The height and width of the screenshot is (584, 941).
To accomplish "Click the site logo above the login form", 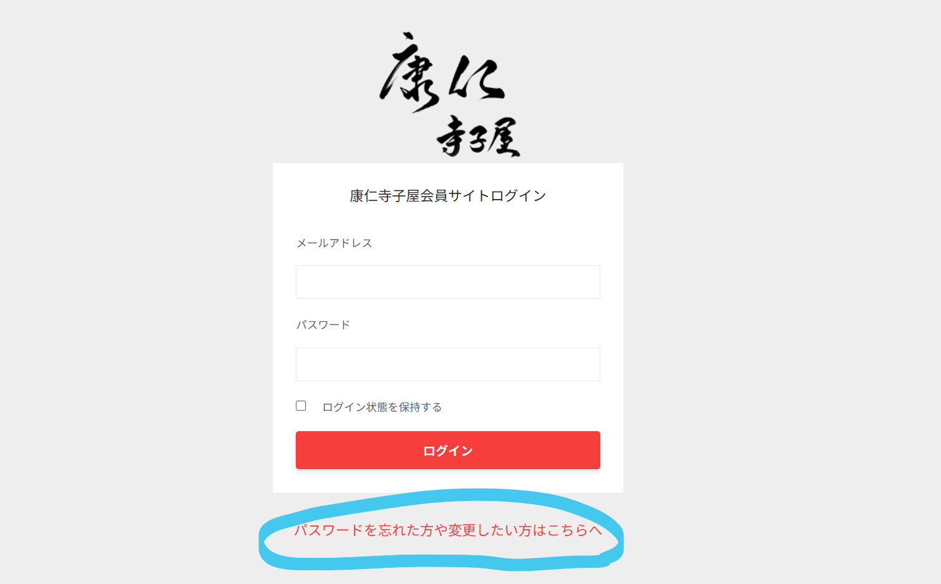I will pos(449,94).
